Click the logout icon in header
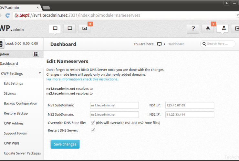Screen dimensions: 239x161 (x=235, y=29)
